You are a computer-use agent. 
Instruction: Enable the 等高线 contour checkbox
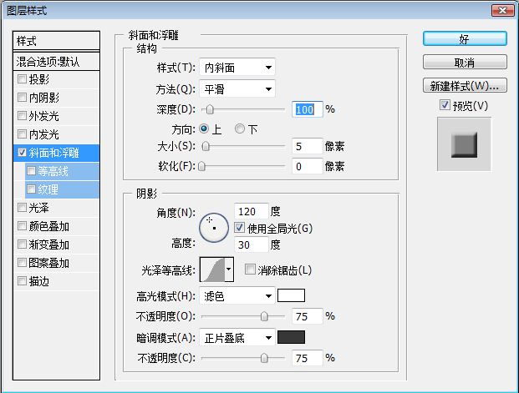[x=31, y=171]
